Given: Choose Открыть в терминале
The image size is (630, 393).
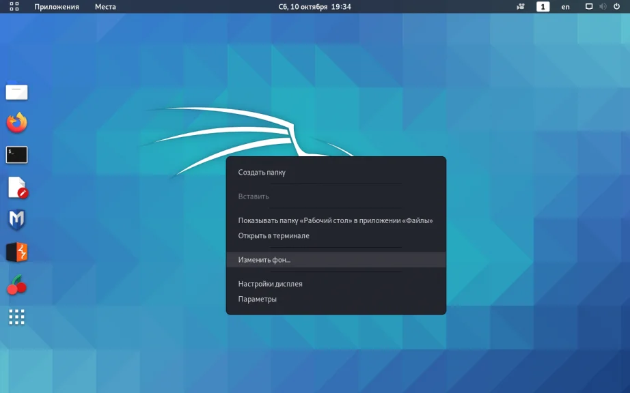Looking at the screenshot, I should 336,236.
